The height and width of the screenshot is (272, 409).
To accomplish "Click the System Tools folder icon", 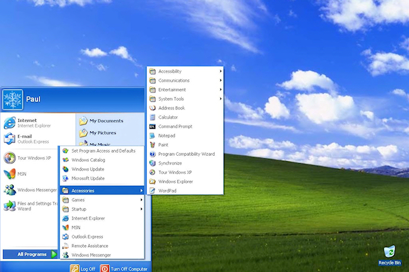I will click(152, 99).
